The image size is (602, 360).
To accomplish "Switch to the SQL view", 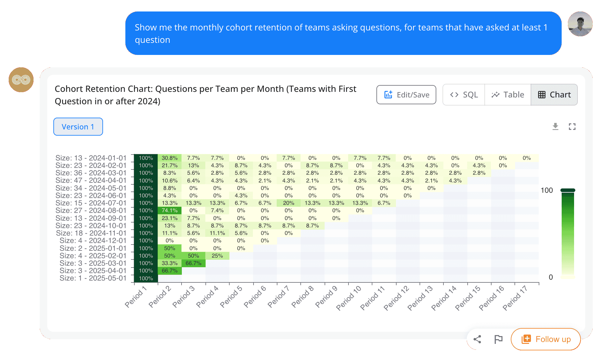I will click(x=464, y=95).
